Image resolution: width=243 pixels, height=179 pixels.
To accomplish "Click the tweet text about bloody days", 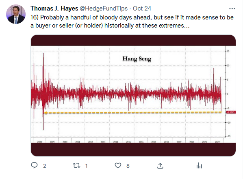I will [x=132, y=21].
